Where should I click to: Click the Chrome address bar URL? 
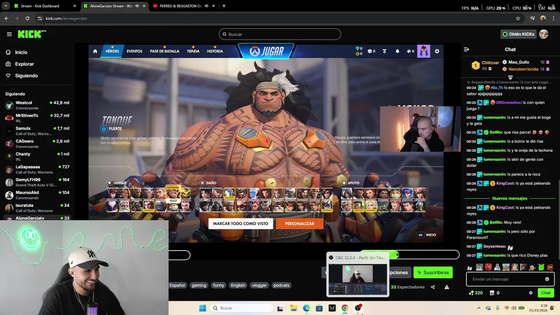[x=66, y=18]
